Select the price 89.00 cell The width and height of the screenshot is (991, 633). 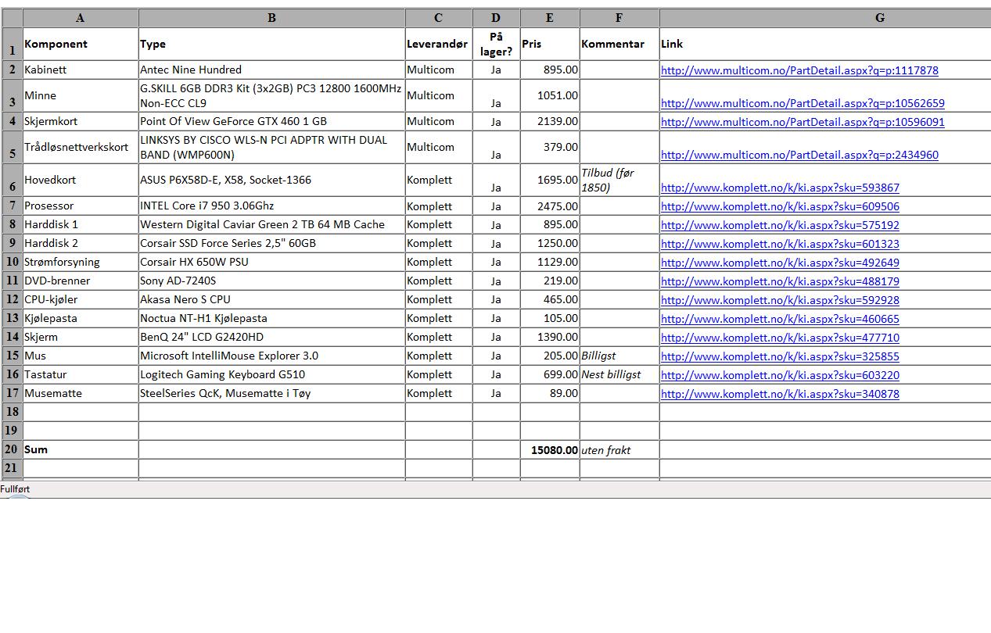(550, 393)
